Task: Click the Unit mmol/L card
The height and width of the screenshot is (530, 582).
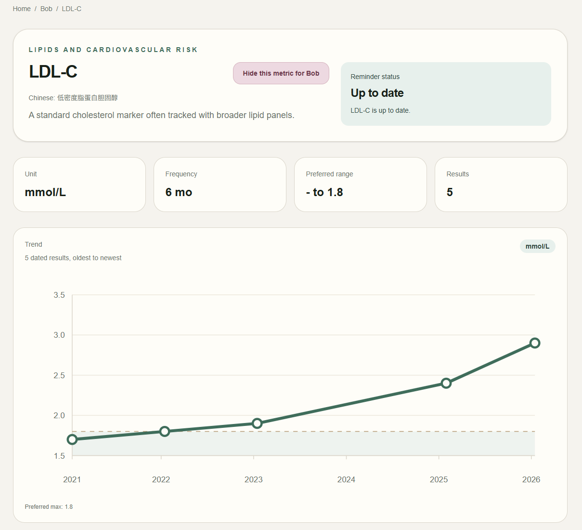Action: point(79,185)
